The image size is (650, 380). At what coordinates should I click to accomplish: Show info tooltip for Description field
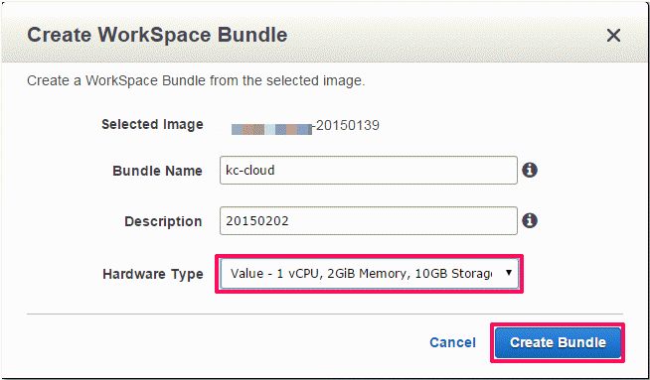coord(530,220)
